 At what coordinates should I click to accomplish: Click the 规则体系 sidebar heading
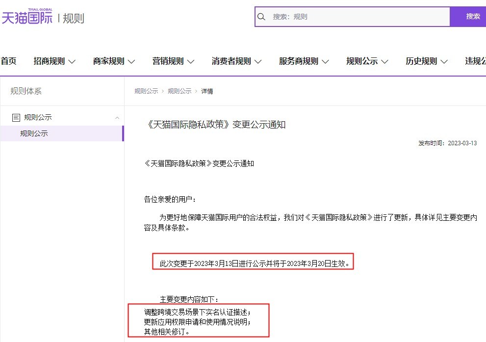[26, 91]
